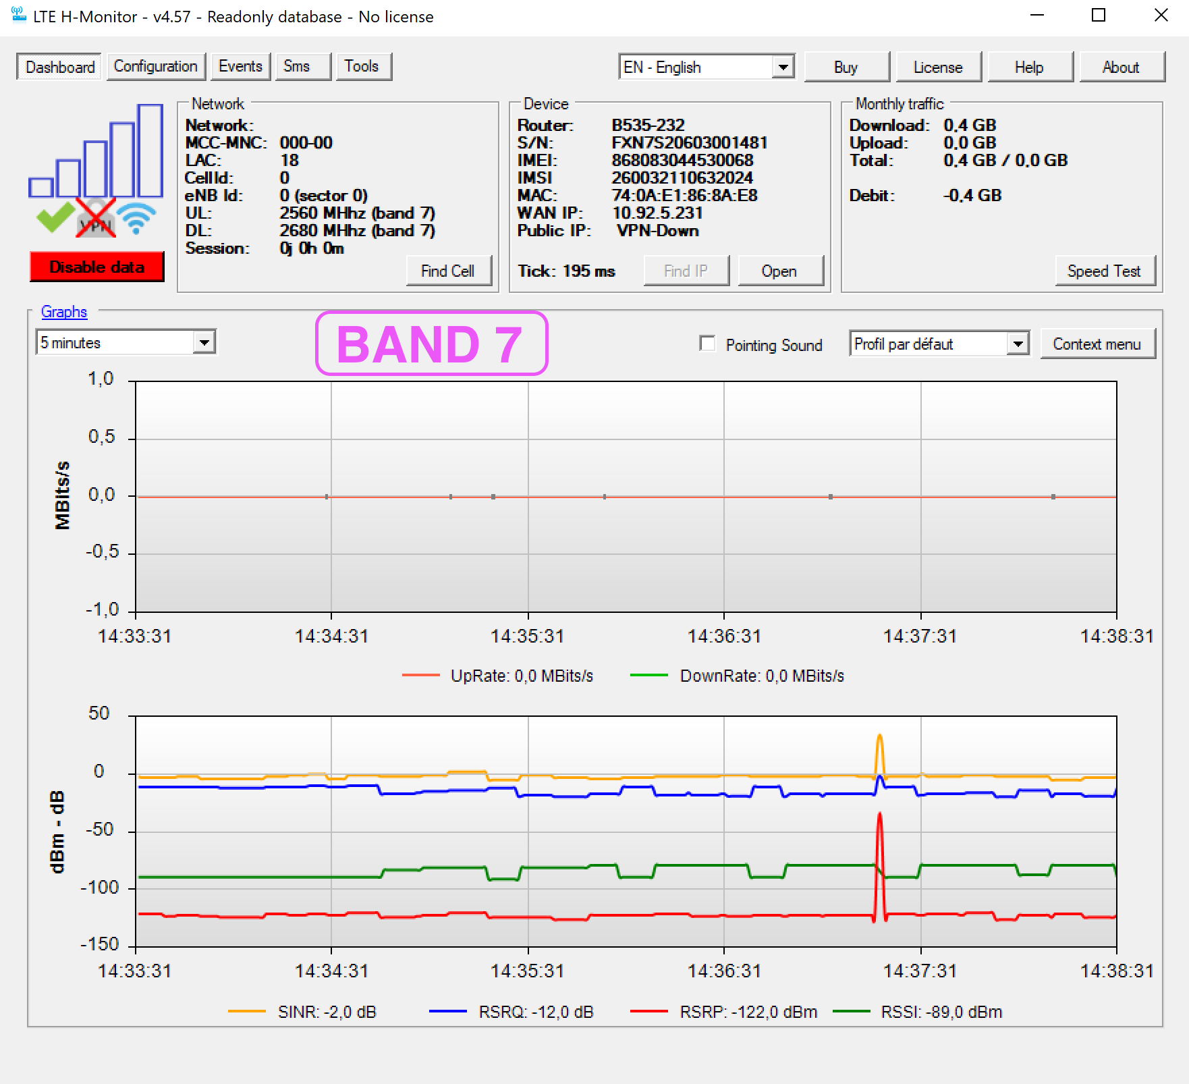This screenshot has width=1189, height=1084.
Task: Click the Find Cell button
Action: (x=448, y=271)
